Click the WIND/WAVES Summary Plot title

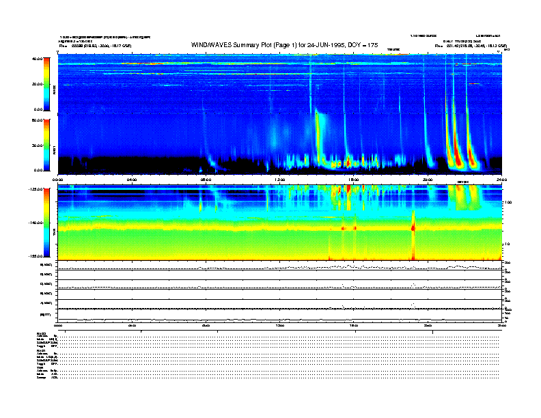pyautogui.click(x=284, y=45)
